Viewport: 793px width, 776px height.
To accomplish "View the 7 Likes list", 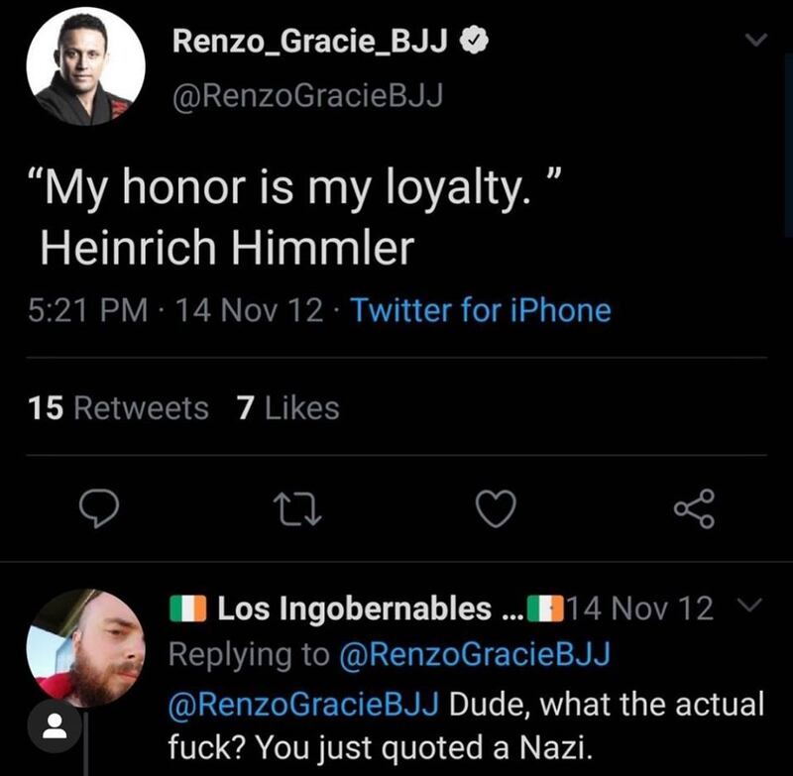I will tap(288, 407).
